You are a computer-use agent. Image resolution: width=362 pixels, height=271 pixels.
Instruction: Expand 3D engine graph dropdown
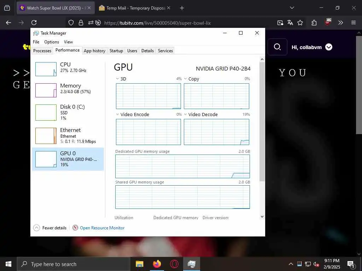[117, 79]
